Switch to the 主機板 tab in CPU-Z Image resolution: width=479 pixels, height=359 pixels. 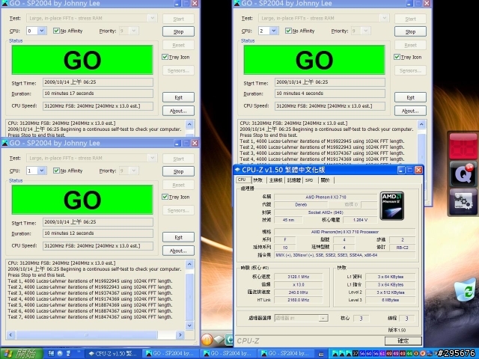276,180
